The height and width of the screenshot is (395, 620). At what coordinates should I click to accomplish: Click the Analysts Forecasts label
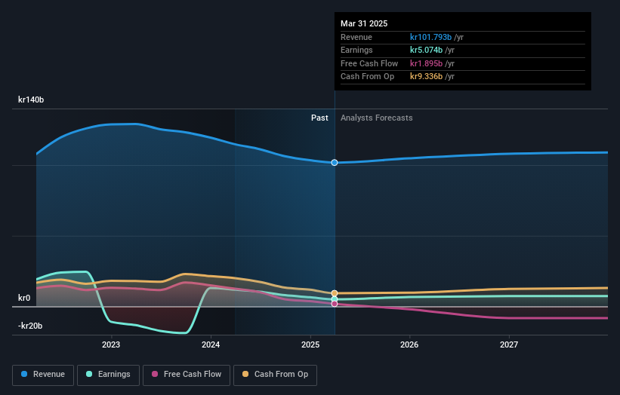coord(376,118)
